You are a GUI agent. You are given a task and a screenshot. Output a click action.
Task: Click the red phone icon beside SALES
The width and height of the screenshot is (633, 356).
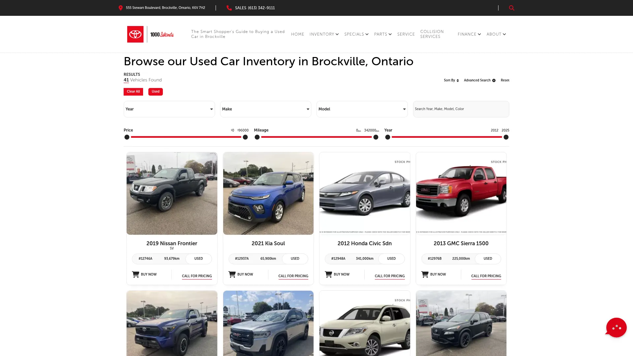229,8
